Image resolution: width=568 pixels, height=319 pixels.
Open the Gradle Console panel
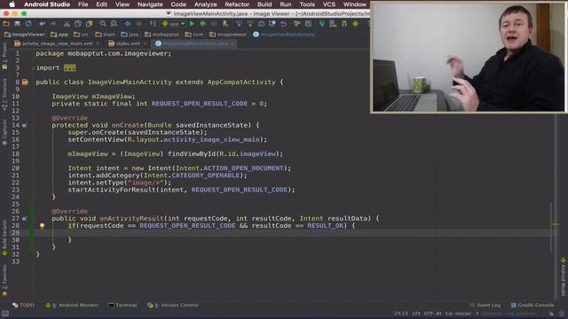532,305
